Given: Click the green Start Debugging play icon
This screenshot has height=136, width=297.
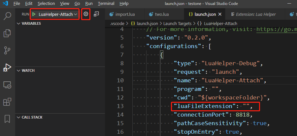Looking at the screenshot, I should tap(34, 14).
